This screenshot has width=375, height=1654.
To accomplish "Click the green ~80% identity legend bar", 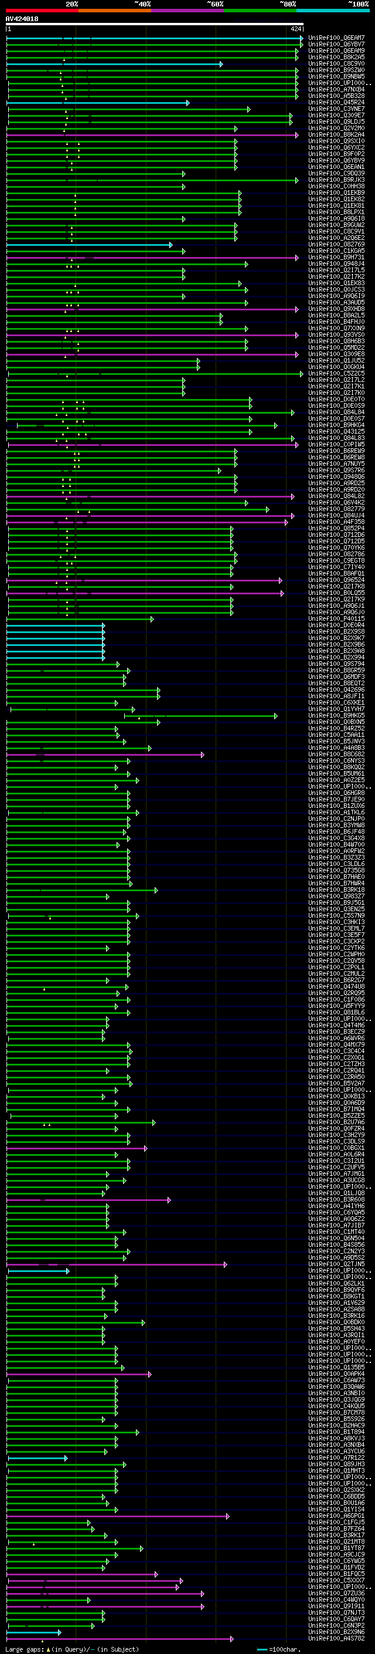I will pos(260,11).
